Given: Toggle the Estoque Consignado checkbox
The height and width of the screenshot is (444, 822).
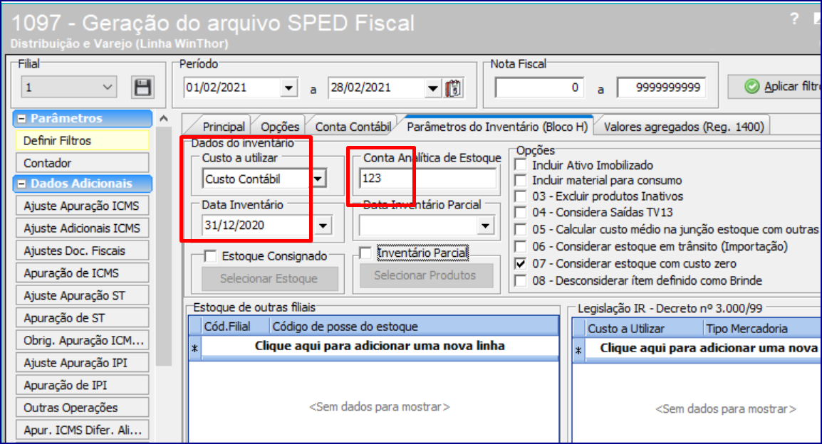Looking at the screenshot, I should coord(211,256).
